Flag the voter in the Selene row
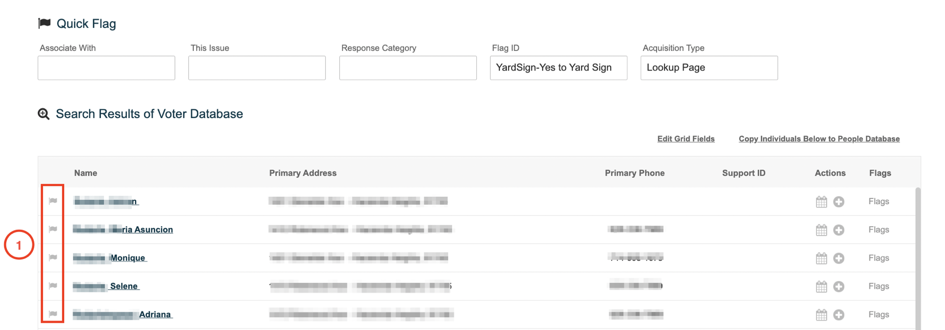 click(53, 286)
